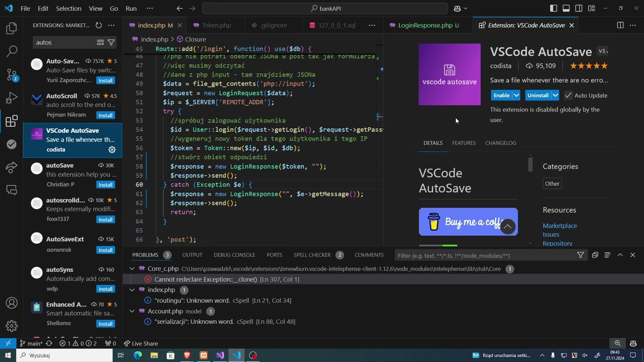Go back in navigation history
This screenshot has width=644, height=362.
point(180,9)
